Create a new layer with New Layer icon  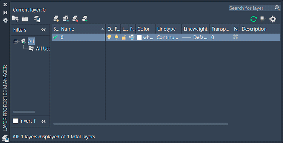[x=56, y=19]
